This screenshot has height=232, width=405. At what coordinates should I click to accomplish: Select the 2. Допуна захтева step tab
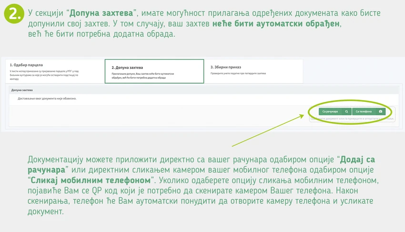coord(154,71)
